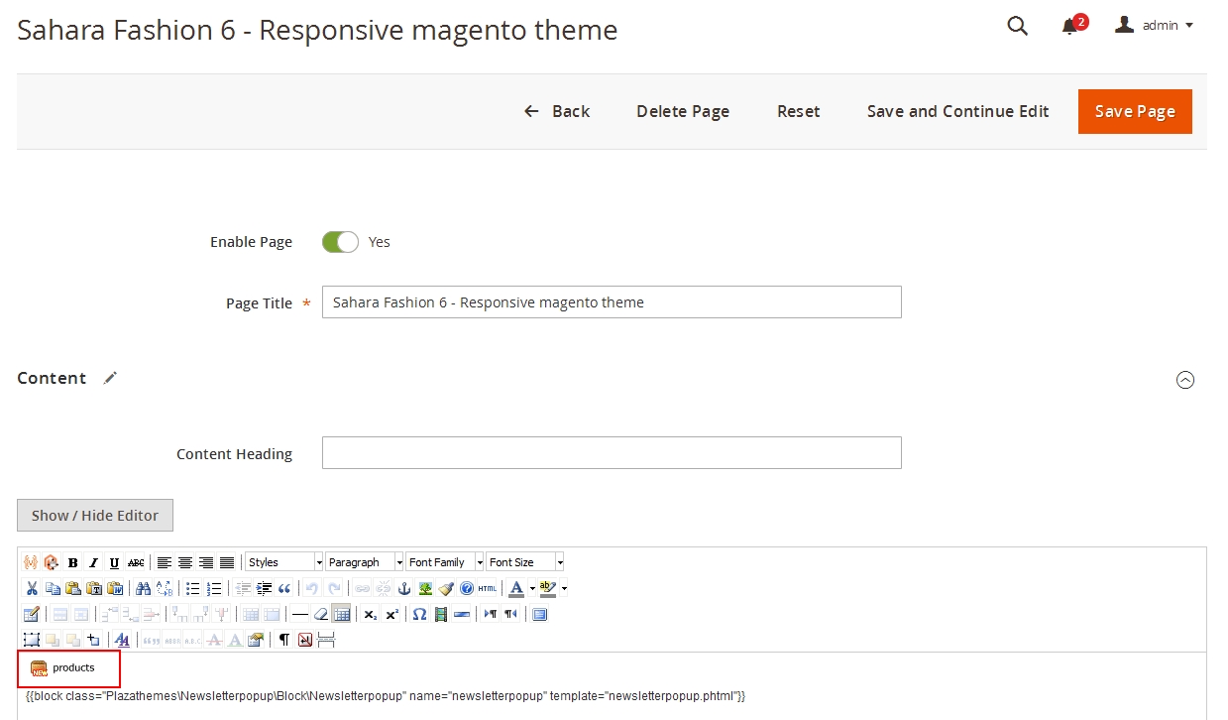Toggle underline formatting in the editor
This screenshot has height=720, width=1228.
pos(115,562)
